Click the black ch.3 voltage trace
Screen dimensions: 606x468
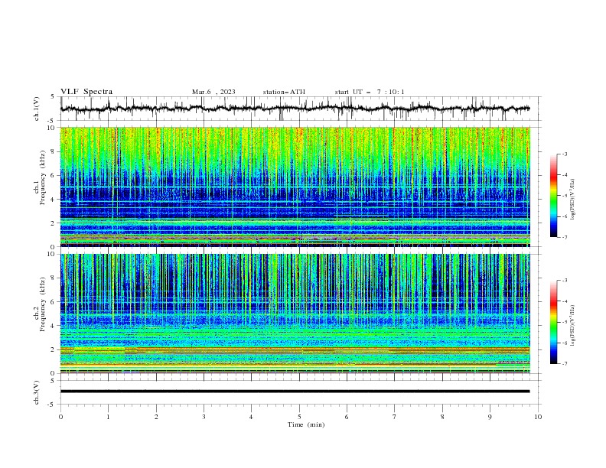pyautogui.click(x=295, y=392)
